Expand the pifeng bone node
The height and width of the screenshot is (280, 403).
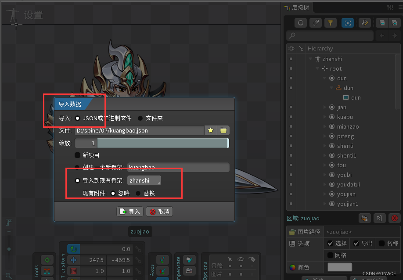tap(324, 136)
